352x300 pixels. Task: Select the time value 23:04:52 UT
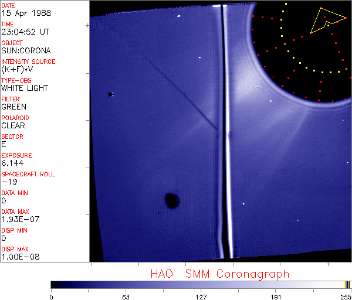25,32
